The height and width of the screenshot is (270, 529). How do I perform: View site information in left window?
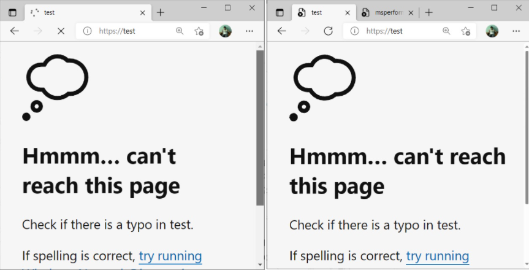pos(87,31)
